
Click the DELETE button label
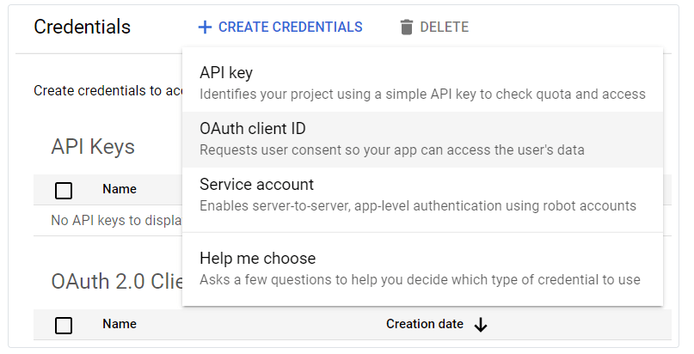[444, 27]
